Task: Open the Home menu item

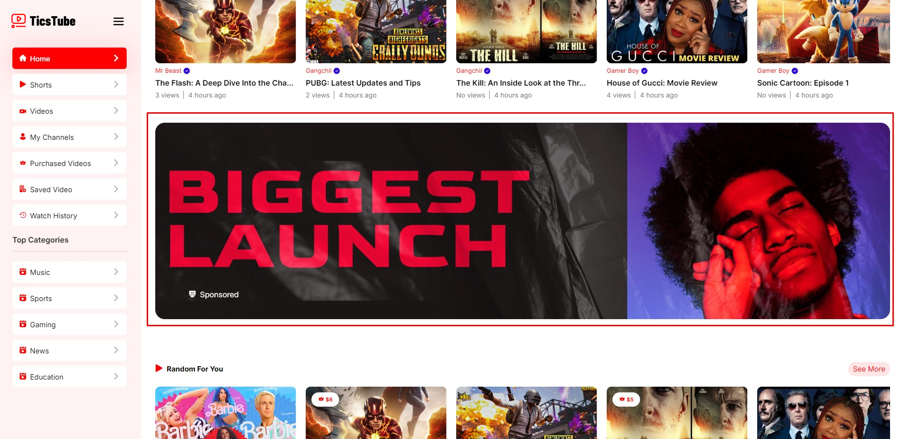Action: (x=70, y=59)
